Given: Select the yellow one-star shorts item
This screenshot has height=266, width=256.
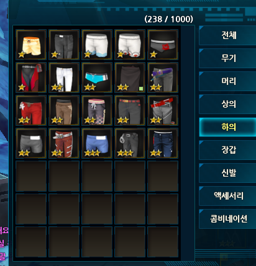Looking at the screenshot, I should pos(31,45).
